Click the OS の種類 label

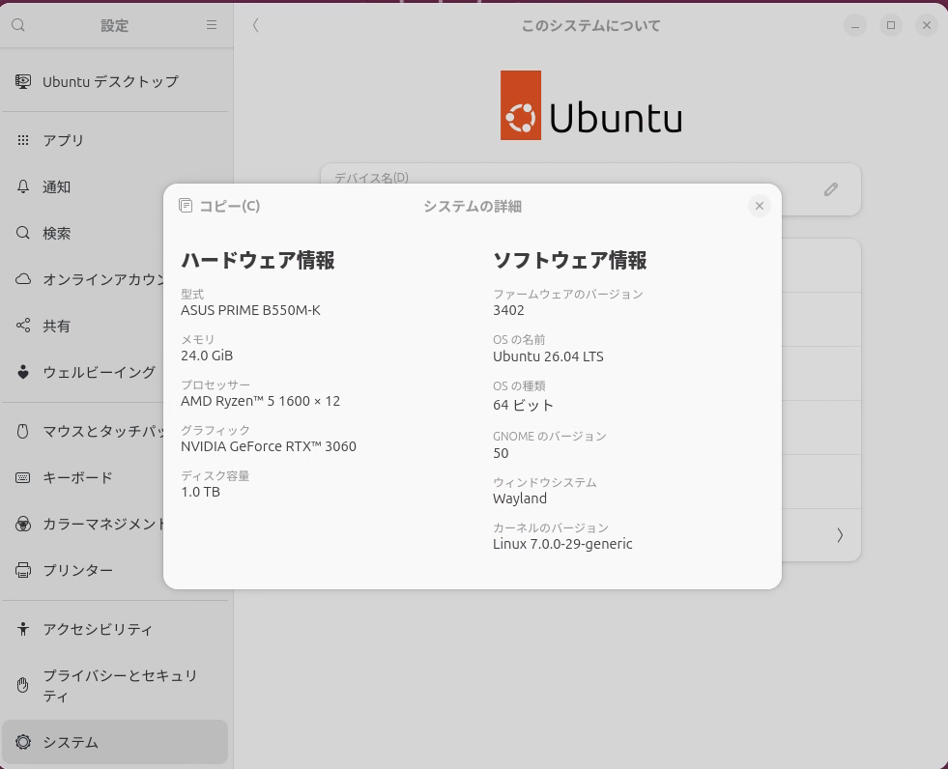coord(519,385)
